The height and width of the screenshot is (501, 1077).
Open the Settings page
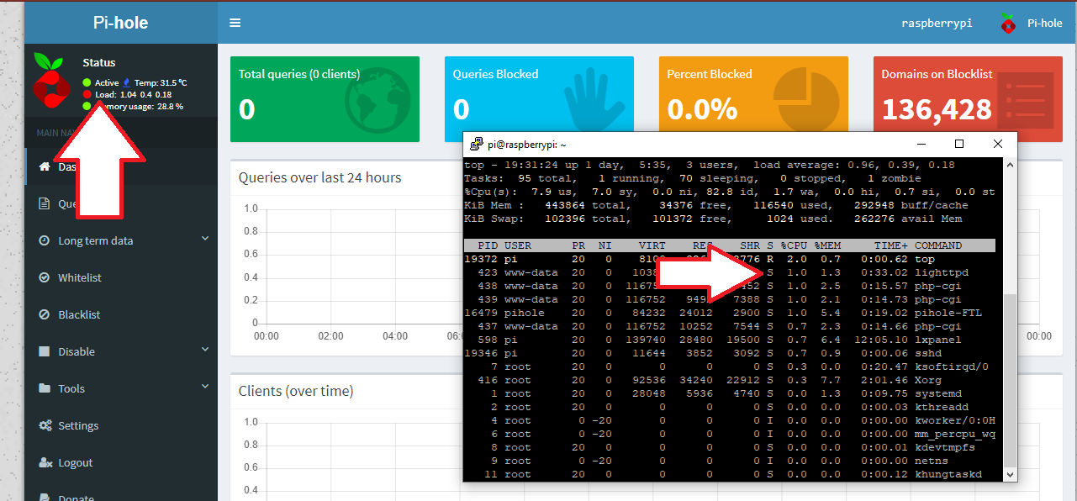122,425
